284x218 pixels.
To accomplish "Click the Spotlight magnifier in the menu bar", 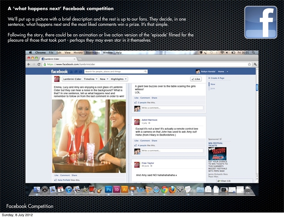I will pyautogui.click(x=254, y=53).
